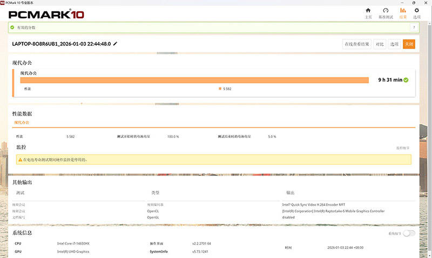Click the PCMark 10 logo
Viewport: 432px width, 258px height.
[46, 15]
